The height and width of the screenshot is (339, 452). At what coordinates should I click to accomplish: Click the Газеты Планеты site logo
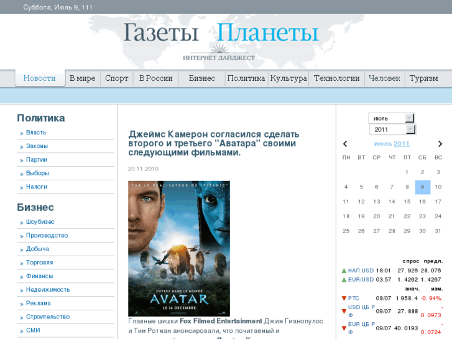click(221, 32)
